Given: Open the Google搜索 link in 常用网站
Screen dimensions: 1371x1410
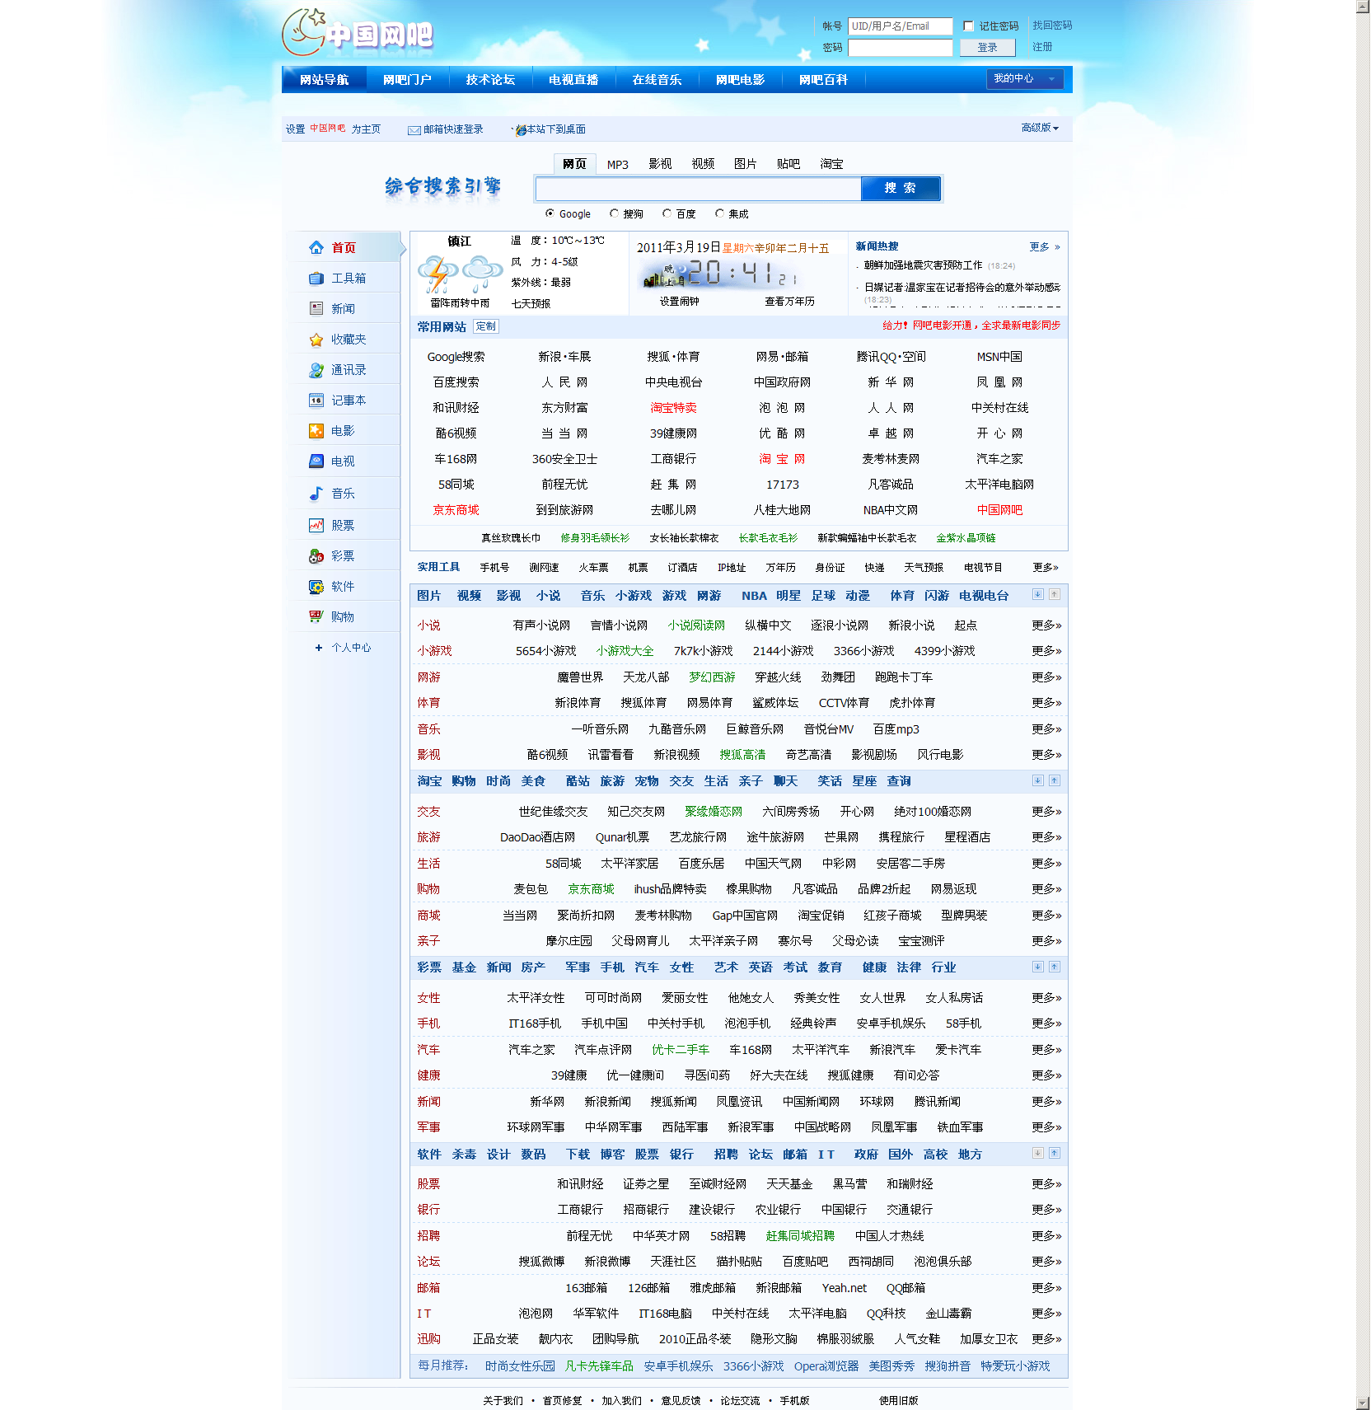Looking at the screenshot, I should pos(456,357).
